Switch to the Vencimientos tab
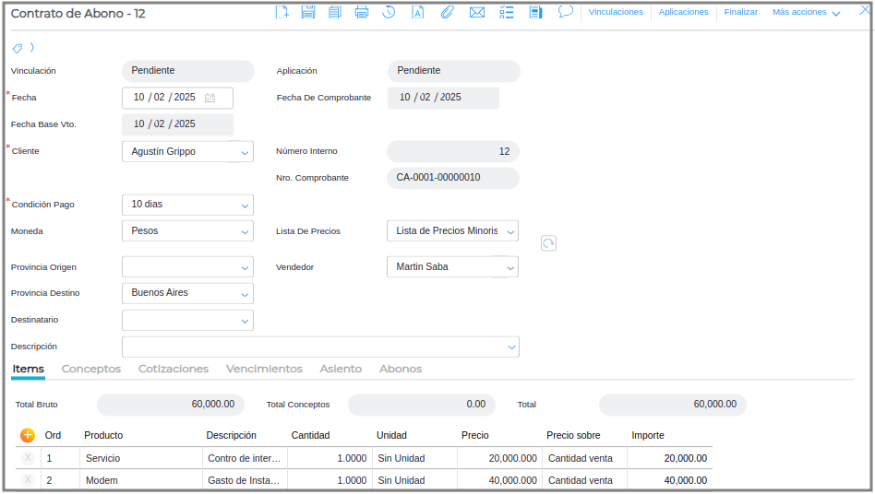The image size is (875, 494). 264,369
